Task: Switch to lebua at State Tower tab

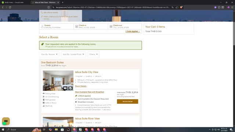Action: point(45,3)
